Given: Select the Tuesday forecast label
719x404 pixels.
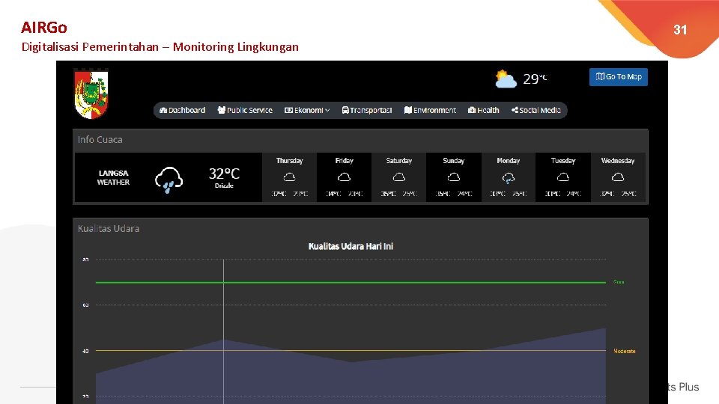Looking at the screenshot, I should [563, 161].
